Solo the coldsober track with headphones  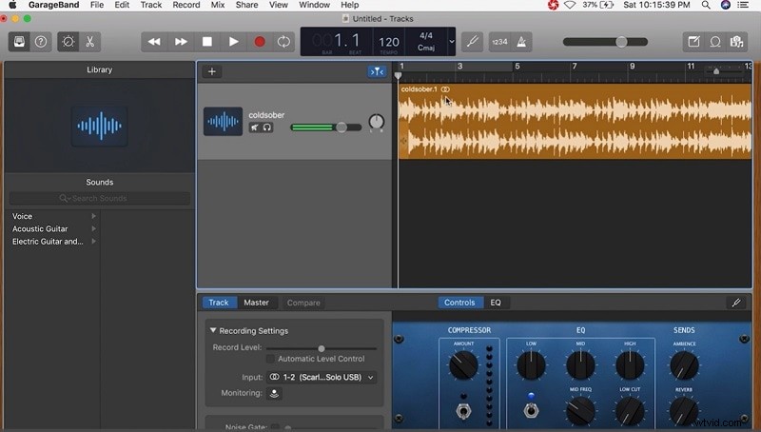click(267, 128)
